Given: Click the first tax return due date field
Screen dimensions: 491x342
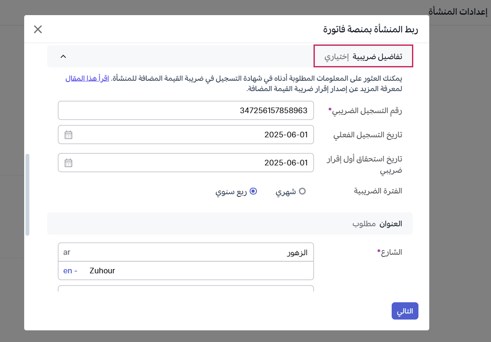Looking at the screenshot, I should pyautogui.click(x=190, y=163).
